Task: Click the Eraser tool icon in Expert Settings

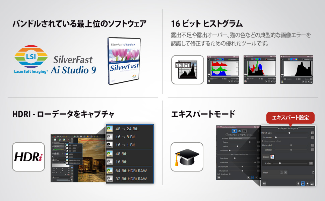Action: point(272,157)
